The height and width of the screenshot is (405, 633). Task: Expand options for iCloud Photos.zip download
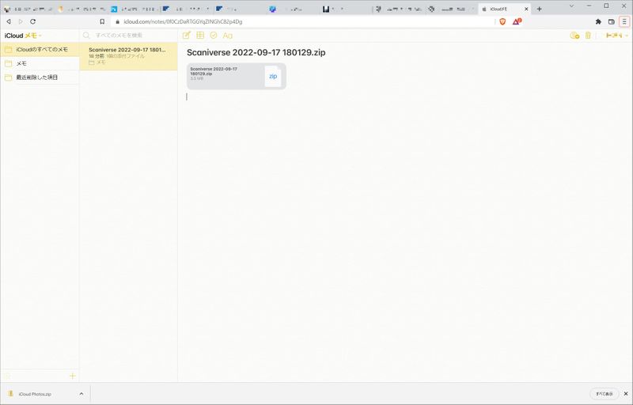81,393
